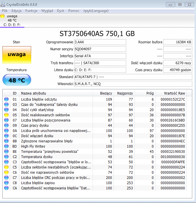This screenshot has height=203, width=196.
Task: Click status icon for attribute C2
Action: point(6,157)
